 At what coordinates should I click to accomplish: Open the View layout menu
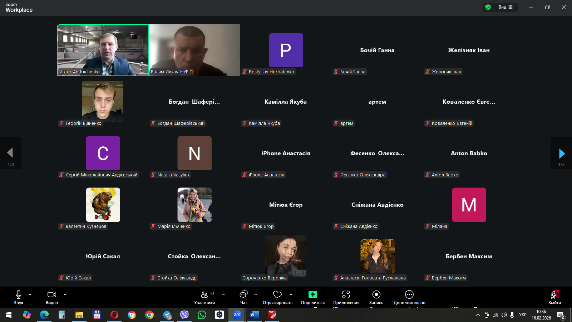[506, 7]
